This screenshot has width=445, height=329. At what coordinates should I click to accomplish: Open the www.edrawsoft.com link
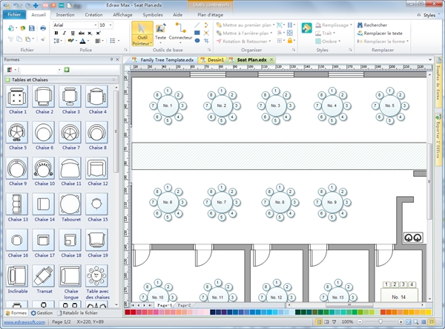click(x=23, y=322)
